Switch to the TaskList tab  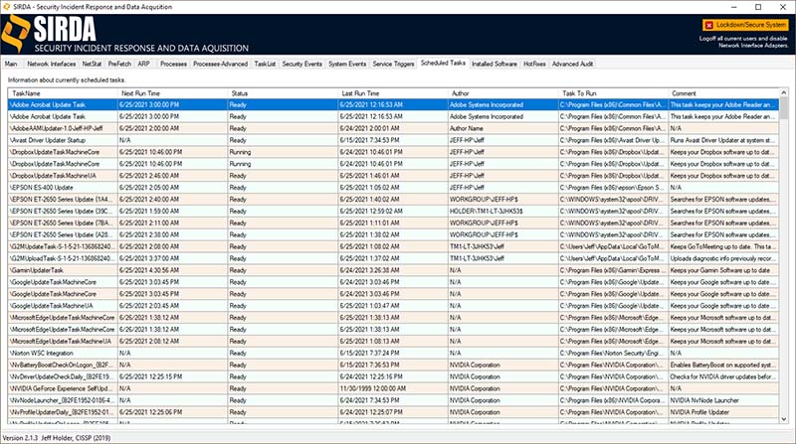click(265, 64)
